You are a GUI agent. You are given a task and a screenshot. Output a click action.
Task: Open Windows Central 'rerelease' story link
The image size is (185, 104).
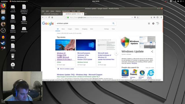click(x=85, y=56)
